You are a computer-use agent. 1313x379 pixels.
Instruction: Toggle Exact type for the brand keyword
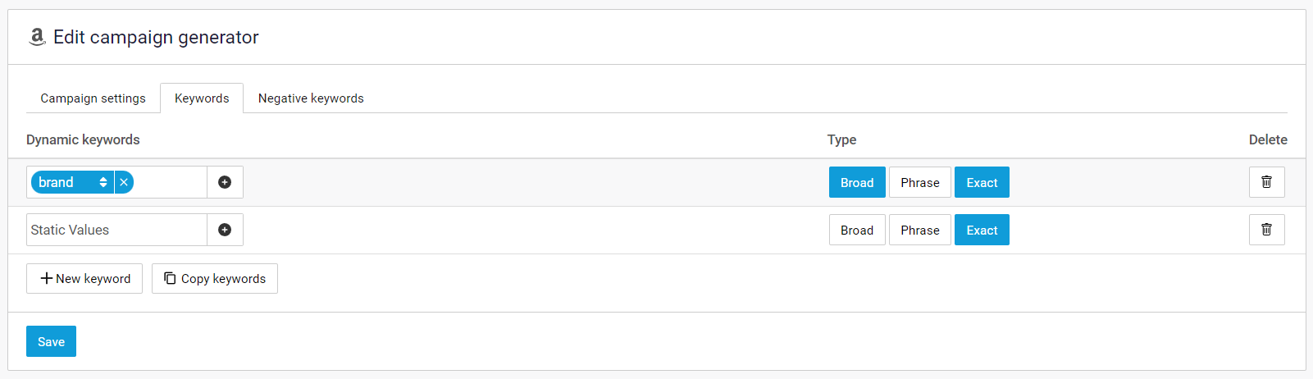[981, 182]
